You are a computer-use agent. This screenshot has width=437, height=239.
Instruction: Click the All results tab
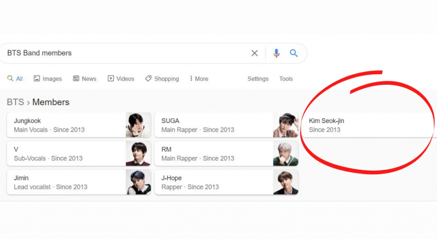tap(15, 79)
